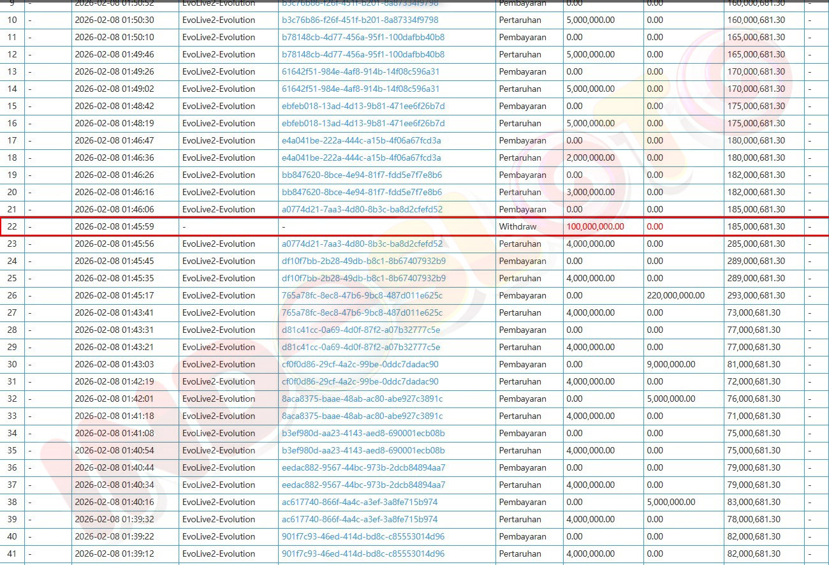Select the 220,000,000.00 payout amount cell

(x=675, y=295)
